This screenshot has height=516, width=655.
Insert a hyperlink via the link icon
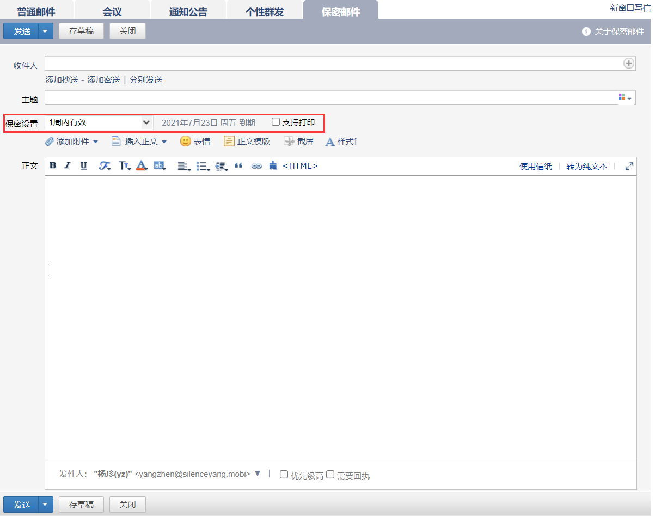[x=256, y=167]
